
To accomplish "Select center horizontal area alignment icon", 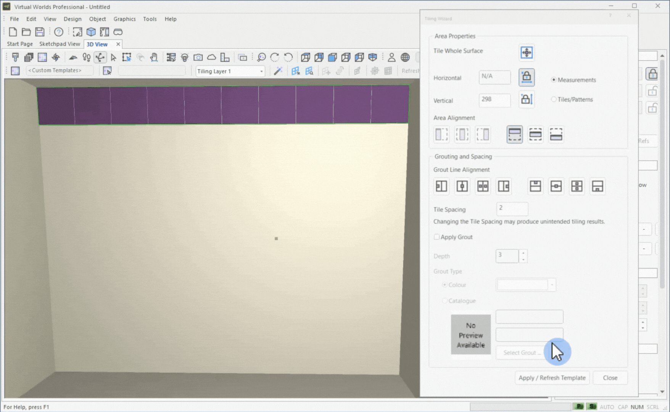I will pyautogui.click(x=462, y=134).
